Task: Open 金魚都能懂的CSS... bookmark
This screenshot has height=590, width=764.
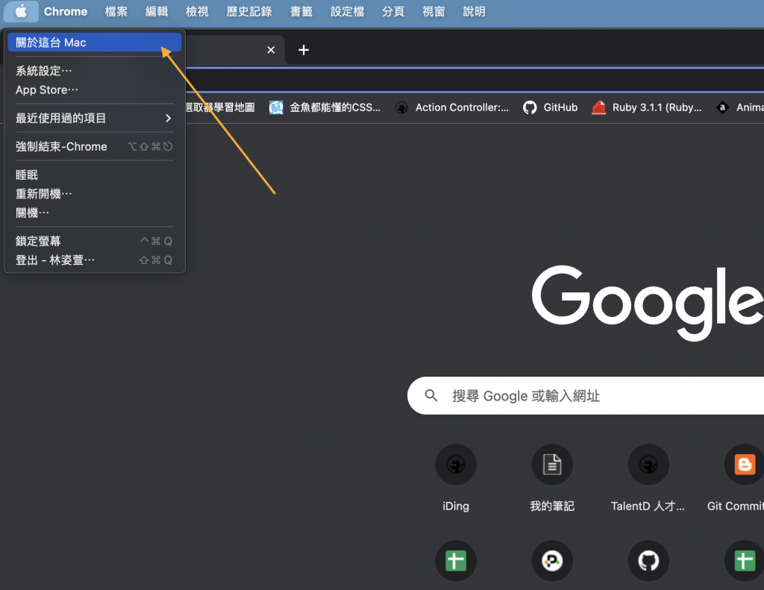Action: click(335, 107)
